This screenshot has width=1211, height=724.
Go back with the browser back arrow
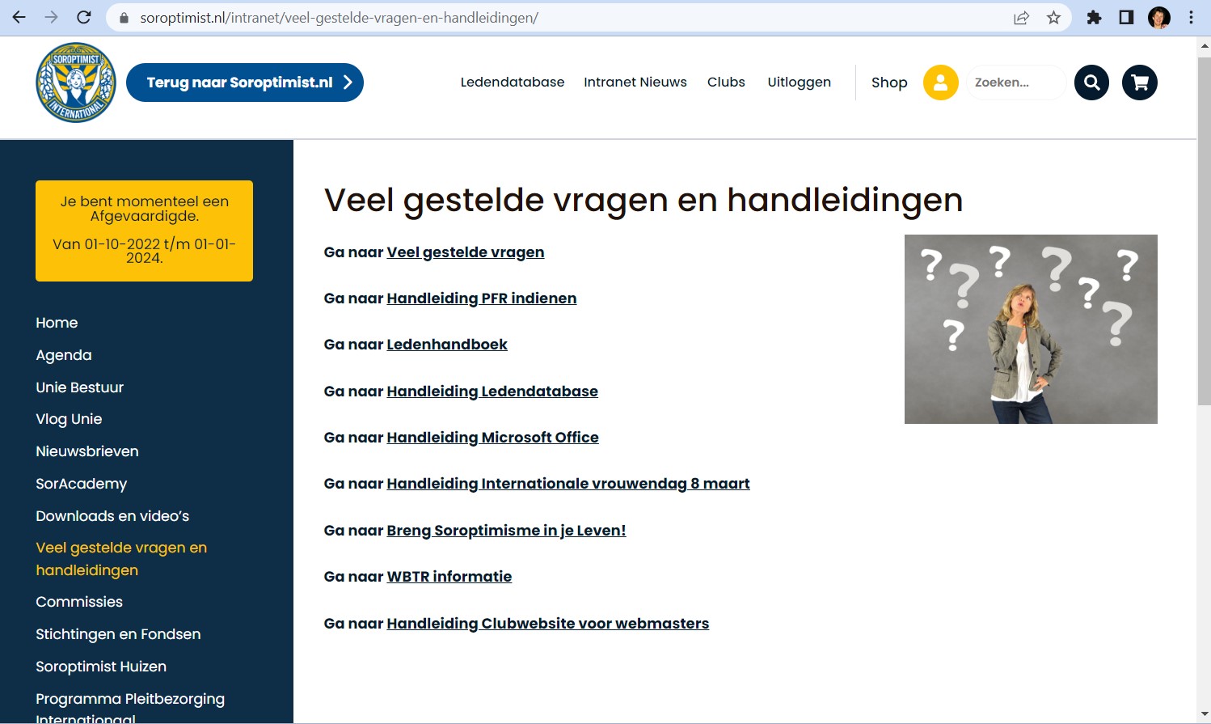click(19, 18)
